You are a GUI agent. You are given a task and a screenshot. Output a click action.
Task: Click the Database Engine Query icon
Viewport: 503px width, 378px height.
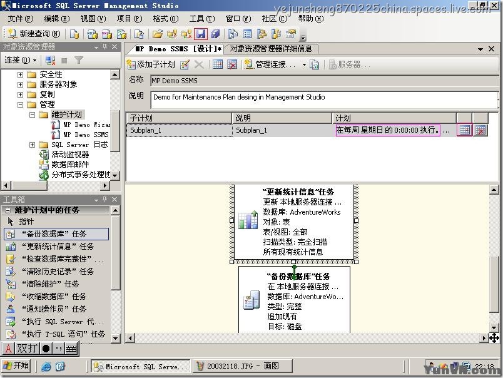click(x=74, y=34)
